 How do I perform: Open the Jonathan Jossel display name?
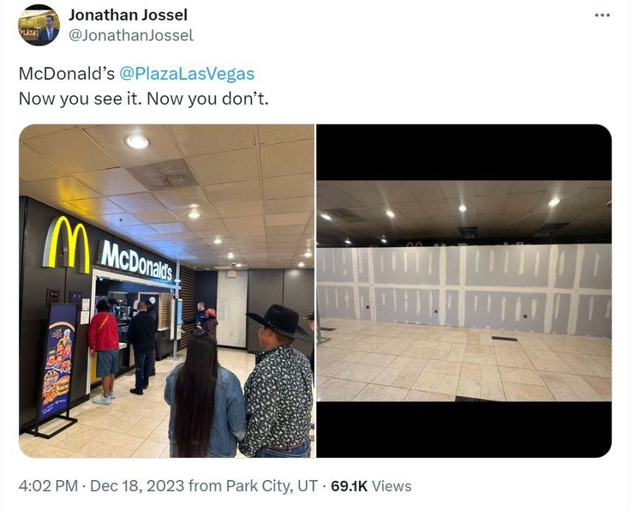[x=128, y=15]
